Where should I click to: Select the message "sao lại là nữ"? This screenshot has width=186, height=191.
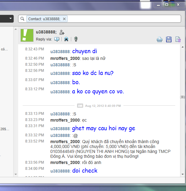(x=94, y=58)
